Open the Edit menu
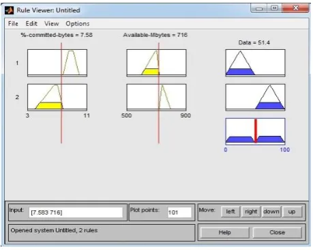Viewport: 313px width, 250px height. [31, 23]
